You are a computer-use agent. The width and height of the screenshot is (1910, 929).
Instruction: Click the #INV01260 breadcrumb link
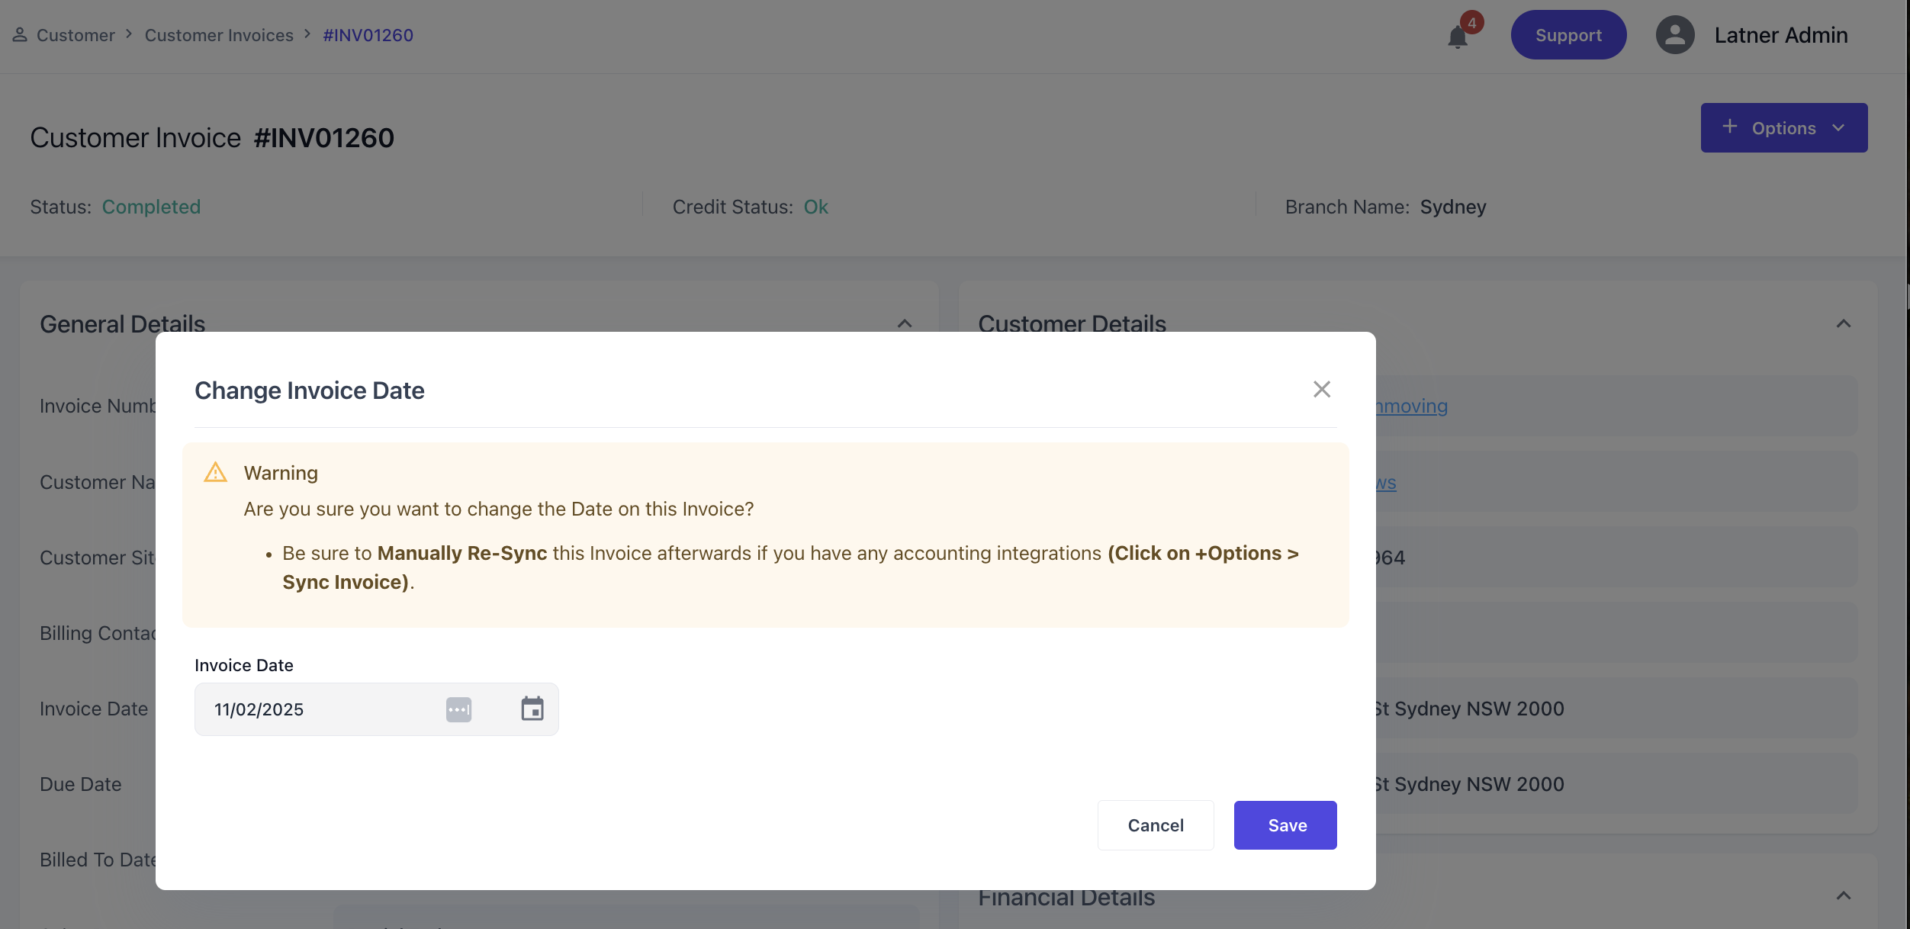(x=368, y=35)
